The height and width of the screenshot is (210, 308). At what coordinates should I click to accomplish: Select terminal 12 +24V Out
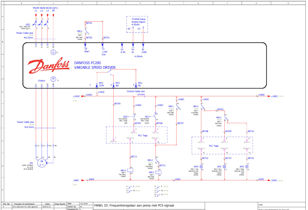click(102, 45)
